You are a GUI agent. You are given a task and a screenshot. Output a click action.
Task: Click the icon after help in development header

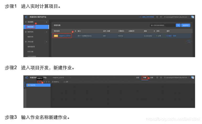[161, 78]
